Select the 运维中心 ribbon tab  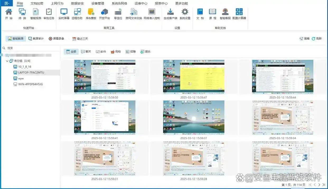pos(141,3)
